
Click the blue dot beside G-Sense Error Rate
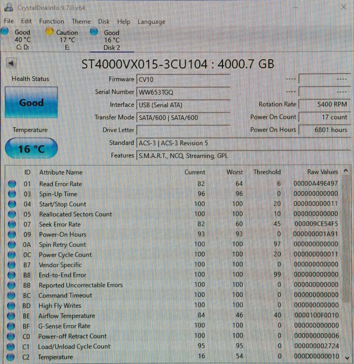pos(12,326)
